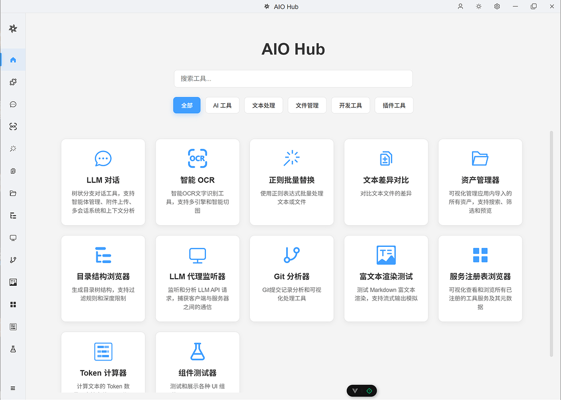Open asset manager folder sidebar icon
Image resolution: width=561 pixels, height=400 pixels.
pyautogui.click(x=13, y=193)
